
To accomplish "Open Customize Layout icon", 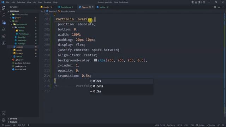I will (204, 2).
